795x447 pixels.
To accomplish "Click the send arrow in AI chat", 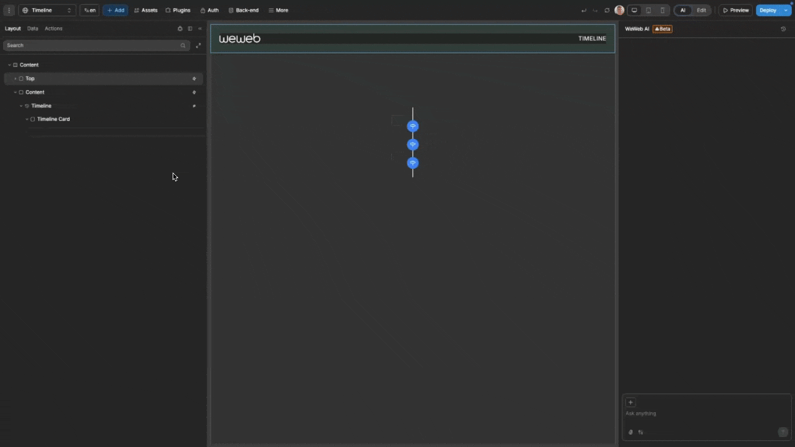I will 783,432.
